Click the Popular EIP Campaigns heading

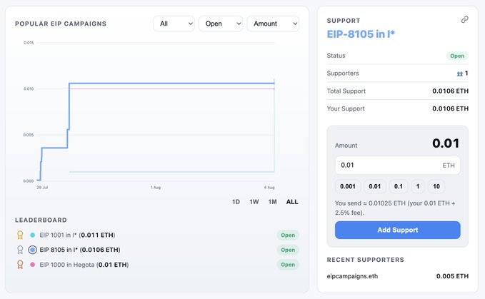(61, 24)
